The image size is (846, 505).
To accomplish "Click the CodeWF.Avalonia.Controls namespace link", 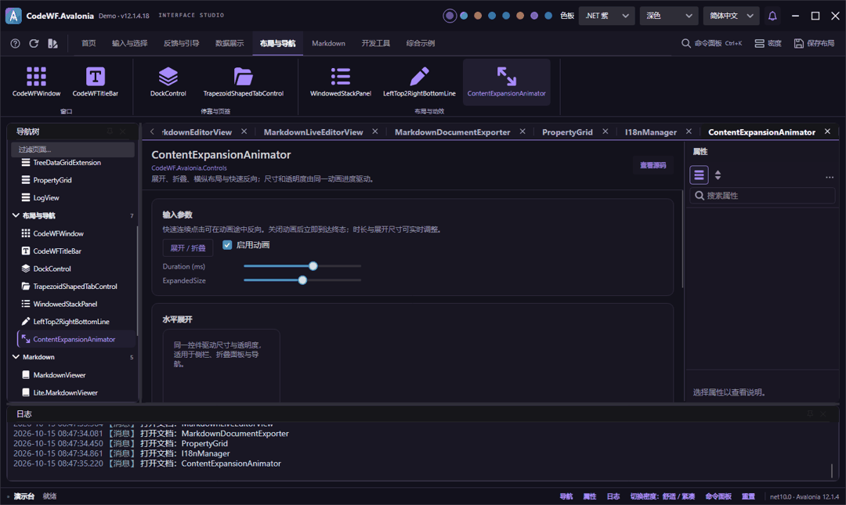I will click(189, 168).
